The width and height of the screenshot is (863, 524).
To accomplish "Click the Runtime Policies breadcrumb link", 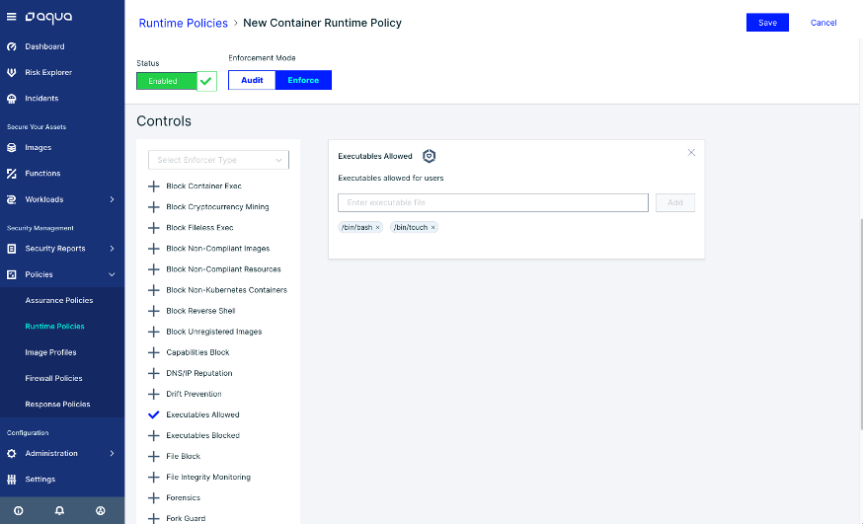I will click(183, 23).
